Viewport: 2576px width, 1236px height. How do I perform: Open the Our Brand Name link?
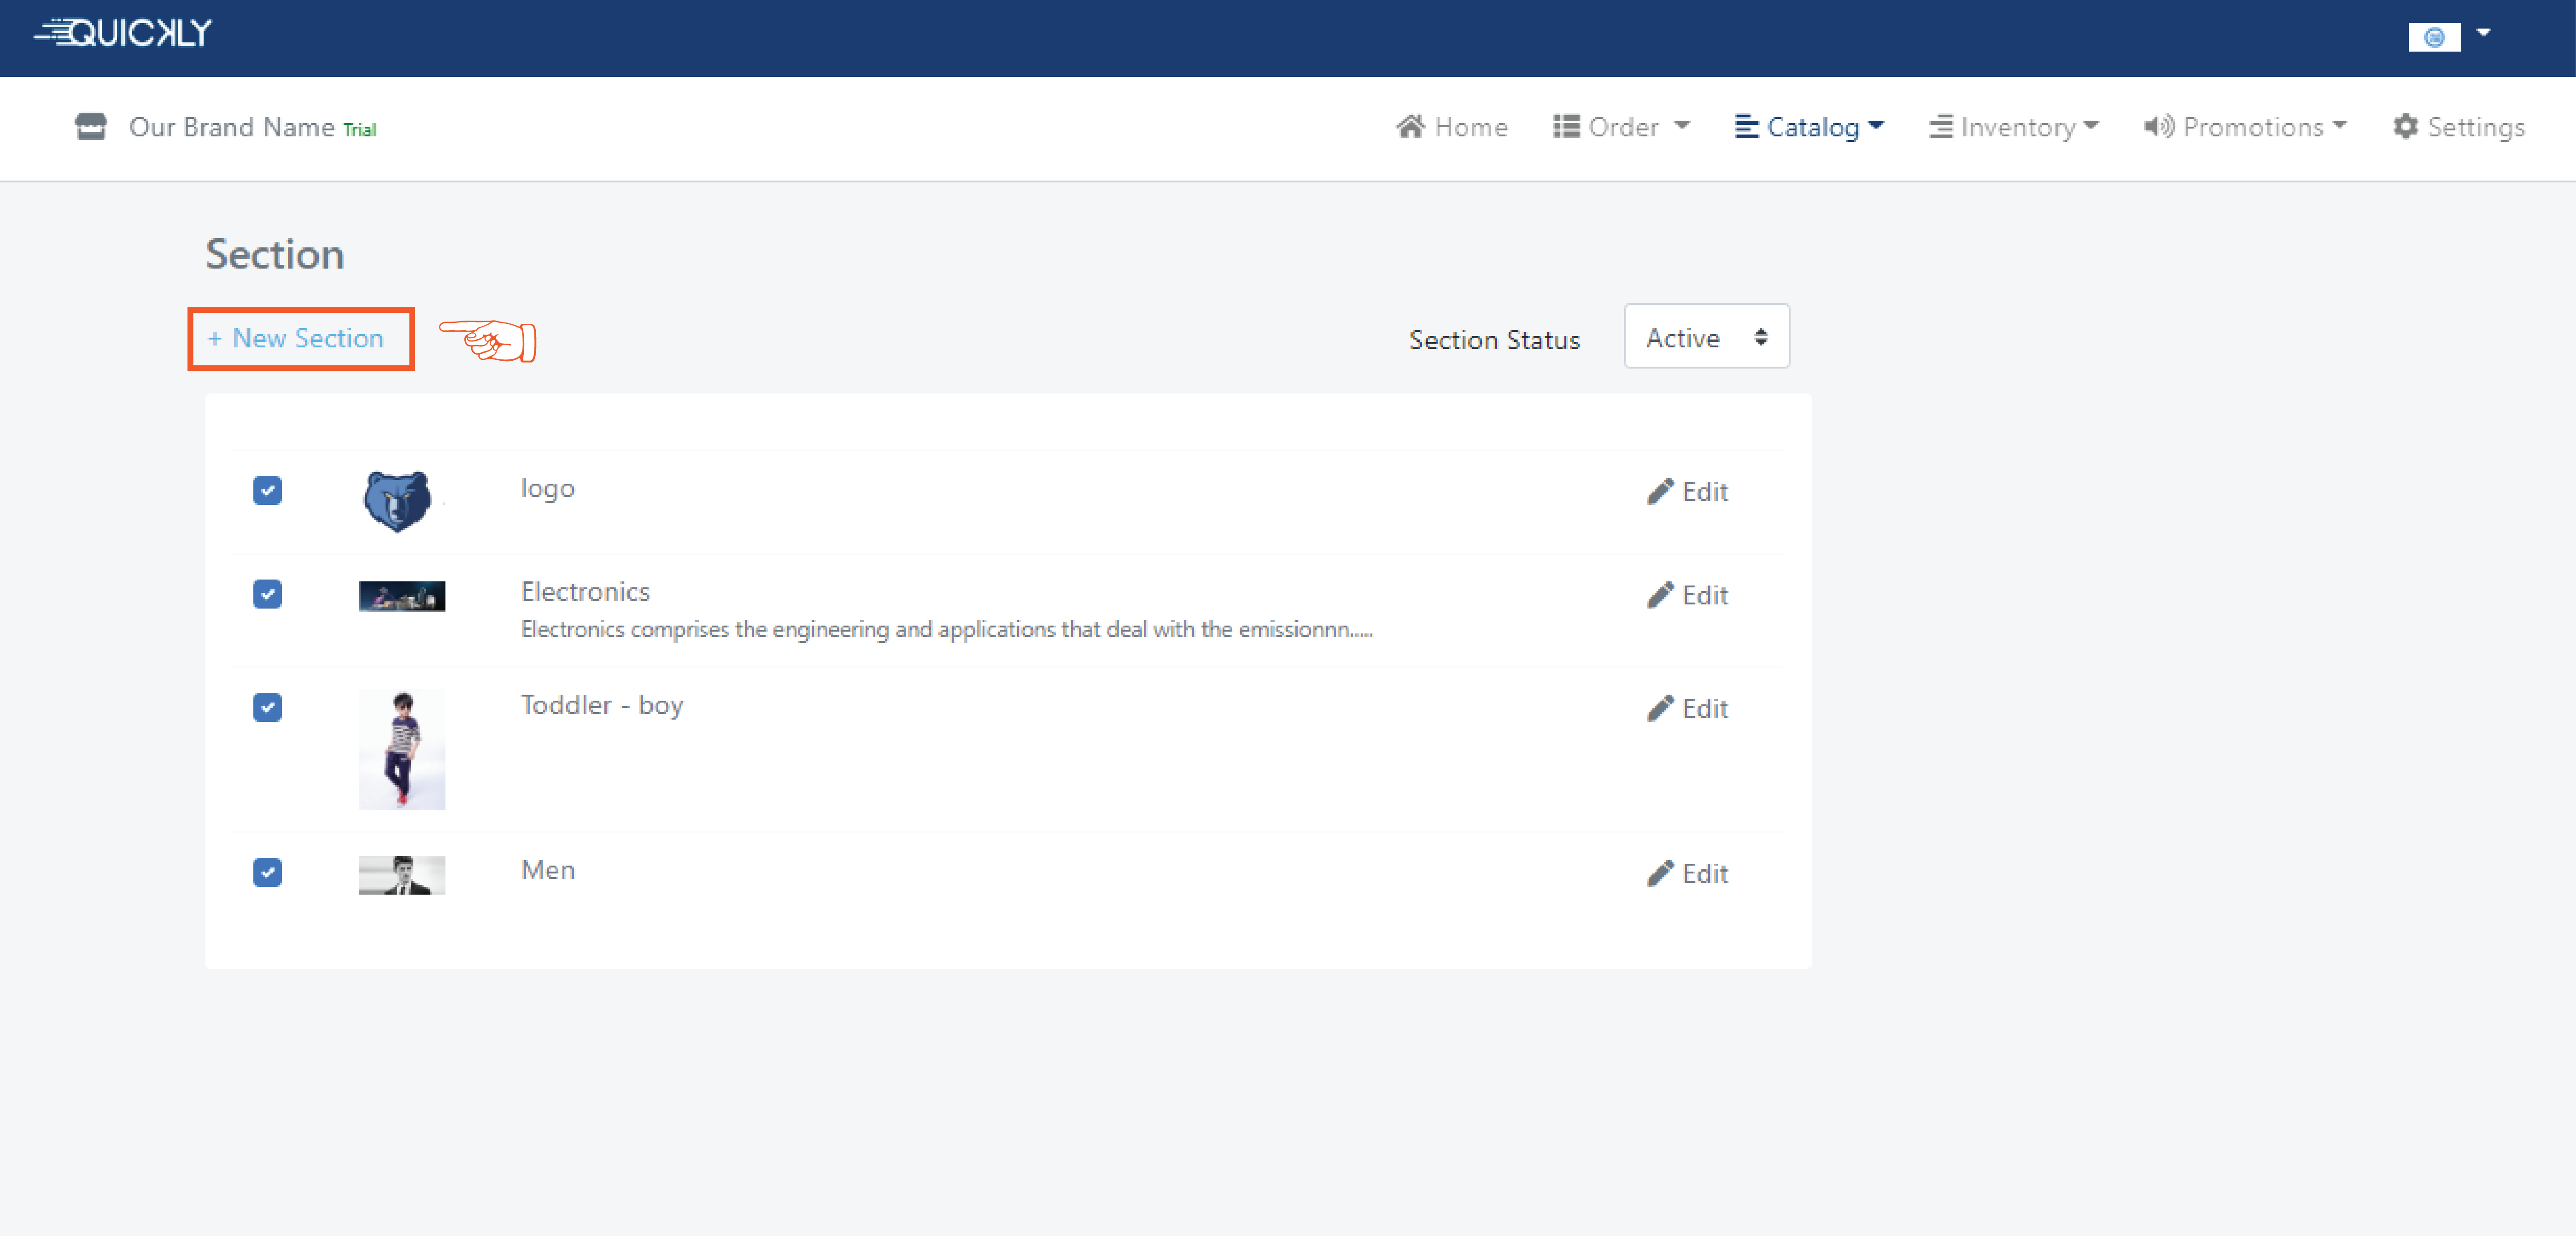[x=231, y=127]
